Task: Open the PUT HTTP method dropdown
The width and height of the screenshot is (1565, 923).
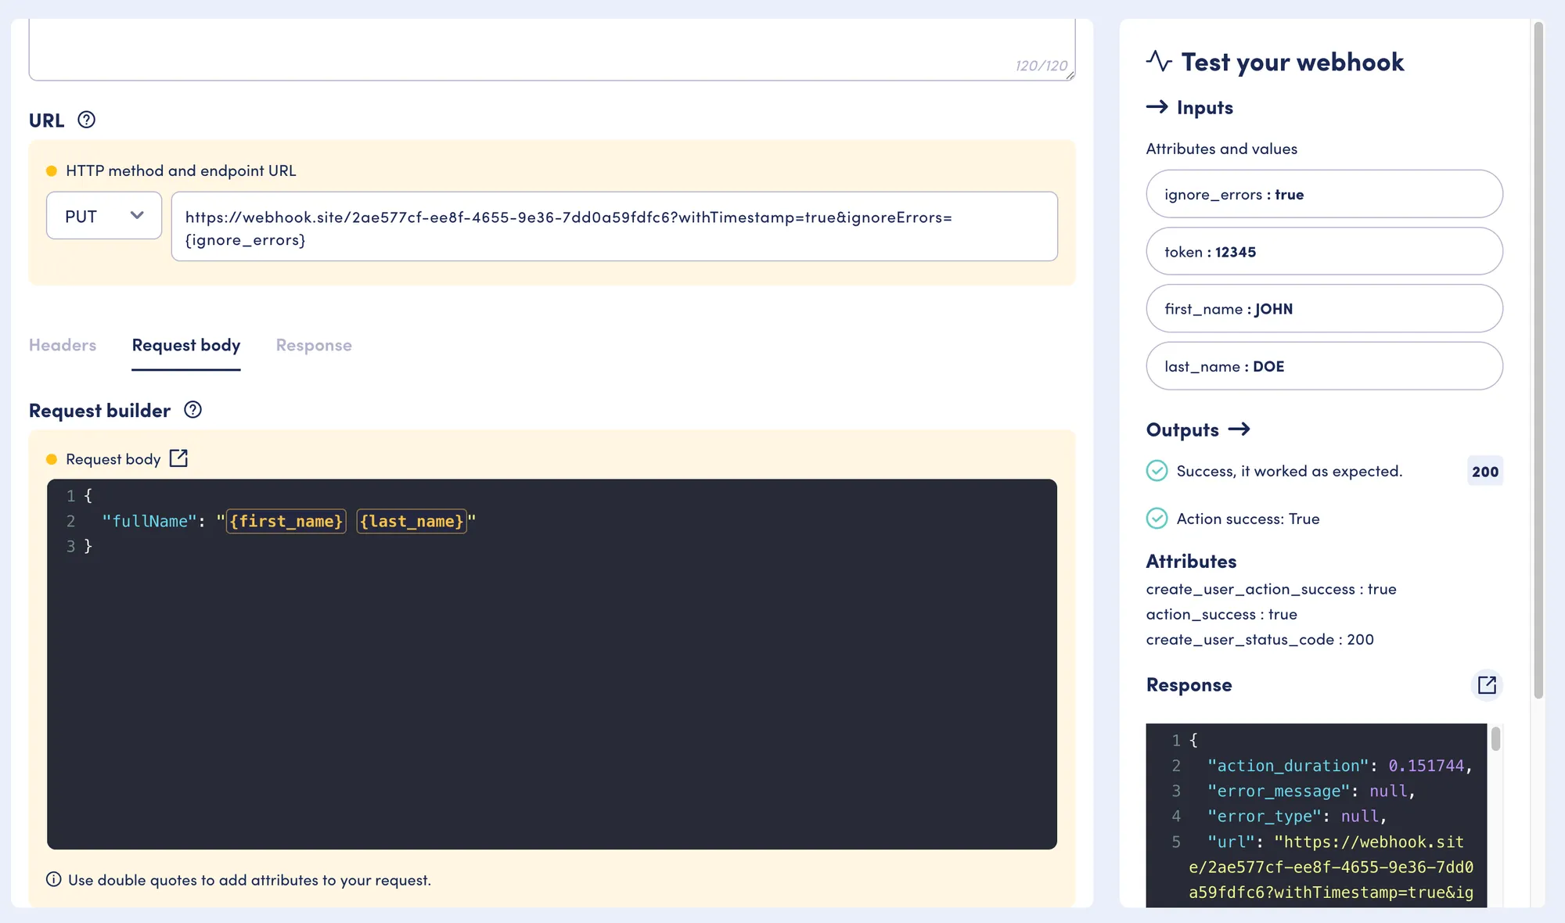Action: pos(104,216)
